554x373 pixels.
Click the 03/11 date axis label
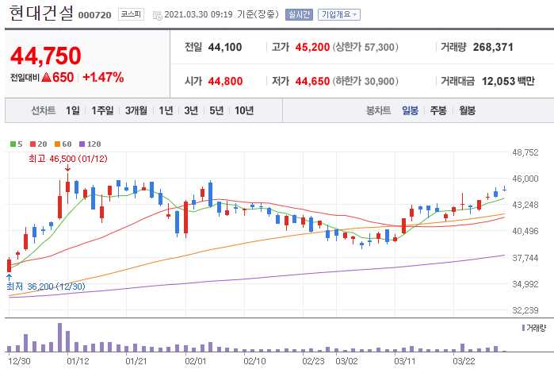pyautogui.click(x=404, y=361)
